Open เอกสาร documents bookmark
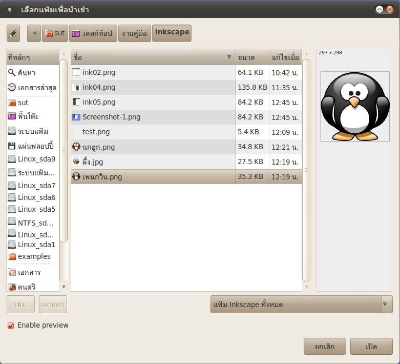This screenshot has width=400, height=364. 33,272
